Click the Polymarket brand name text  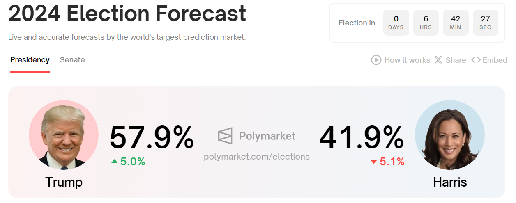pyautogui.click(x=267, y=136)
